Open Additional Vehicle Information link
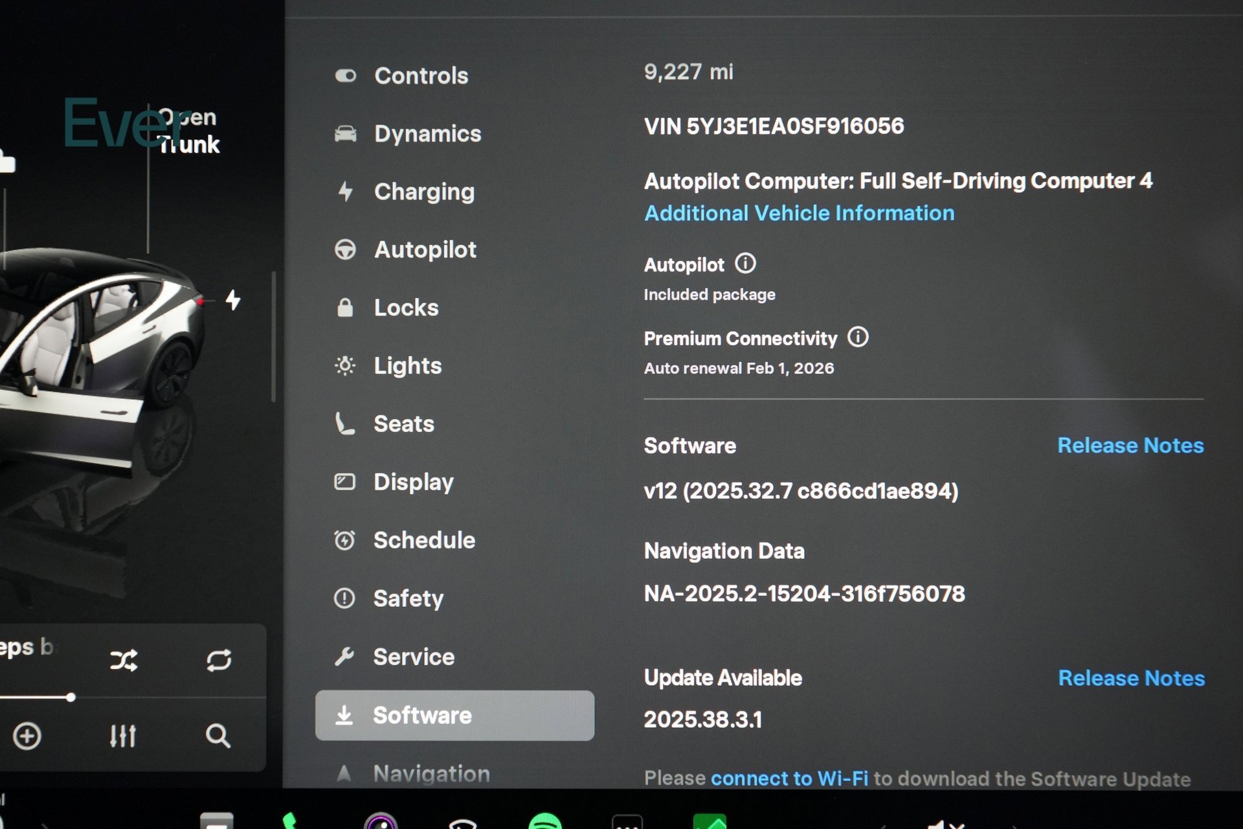Viewport: 1243px width, 829px height. [x=799, y=213]
